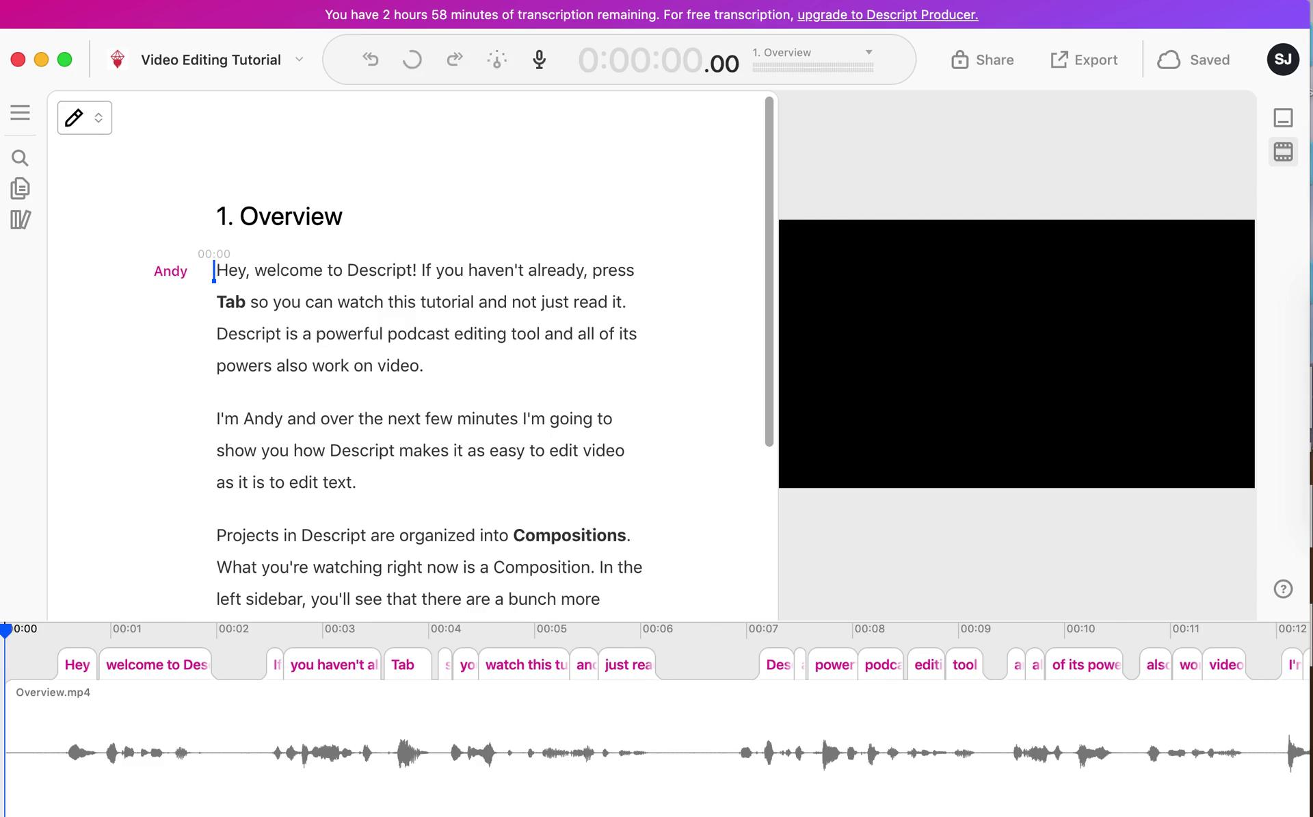Click the transcript vertical scrollbar
The width and height of the screenshot is (1313, 817).
tap(769, 272)
